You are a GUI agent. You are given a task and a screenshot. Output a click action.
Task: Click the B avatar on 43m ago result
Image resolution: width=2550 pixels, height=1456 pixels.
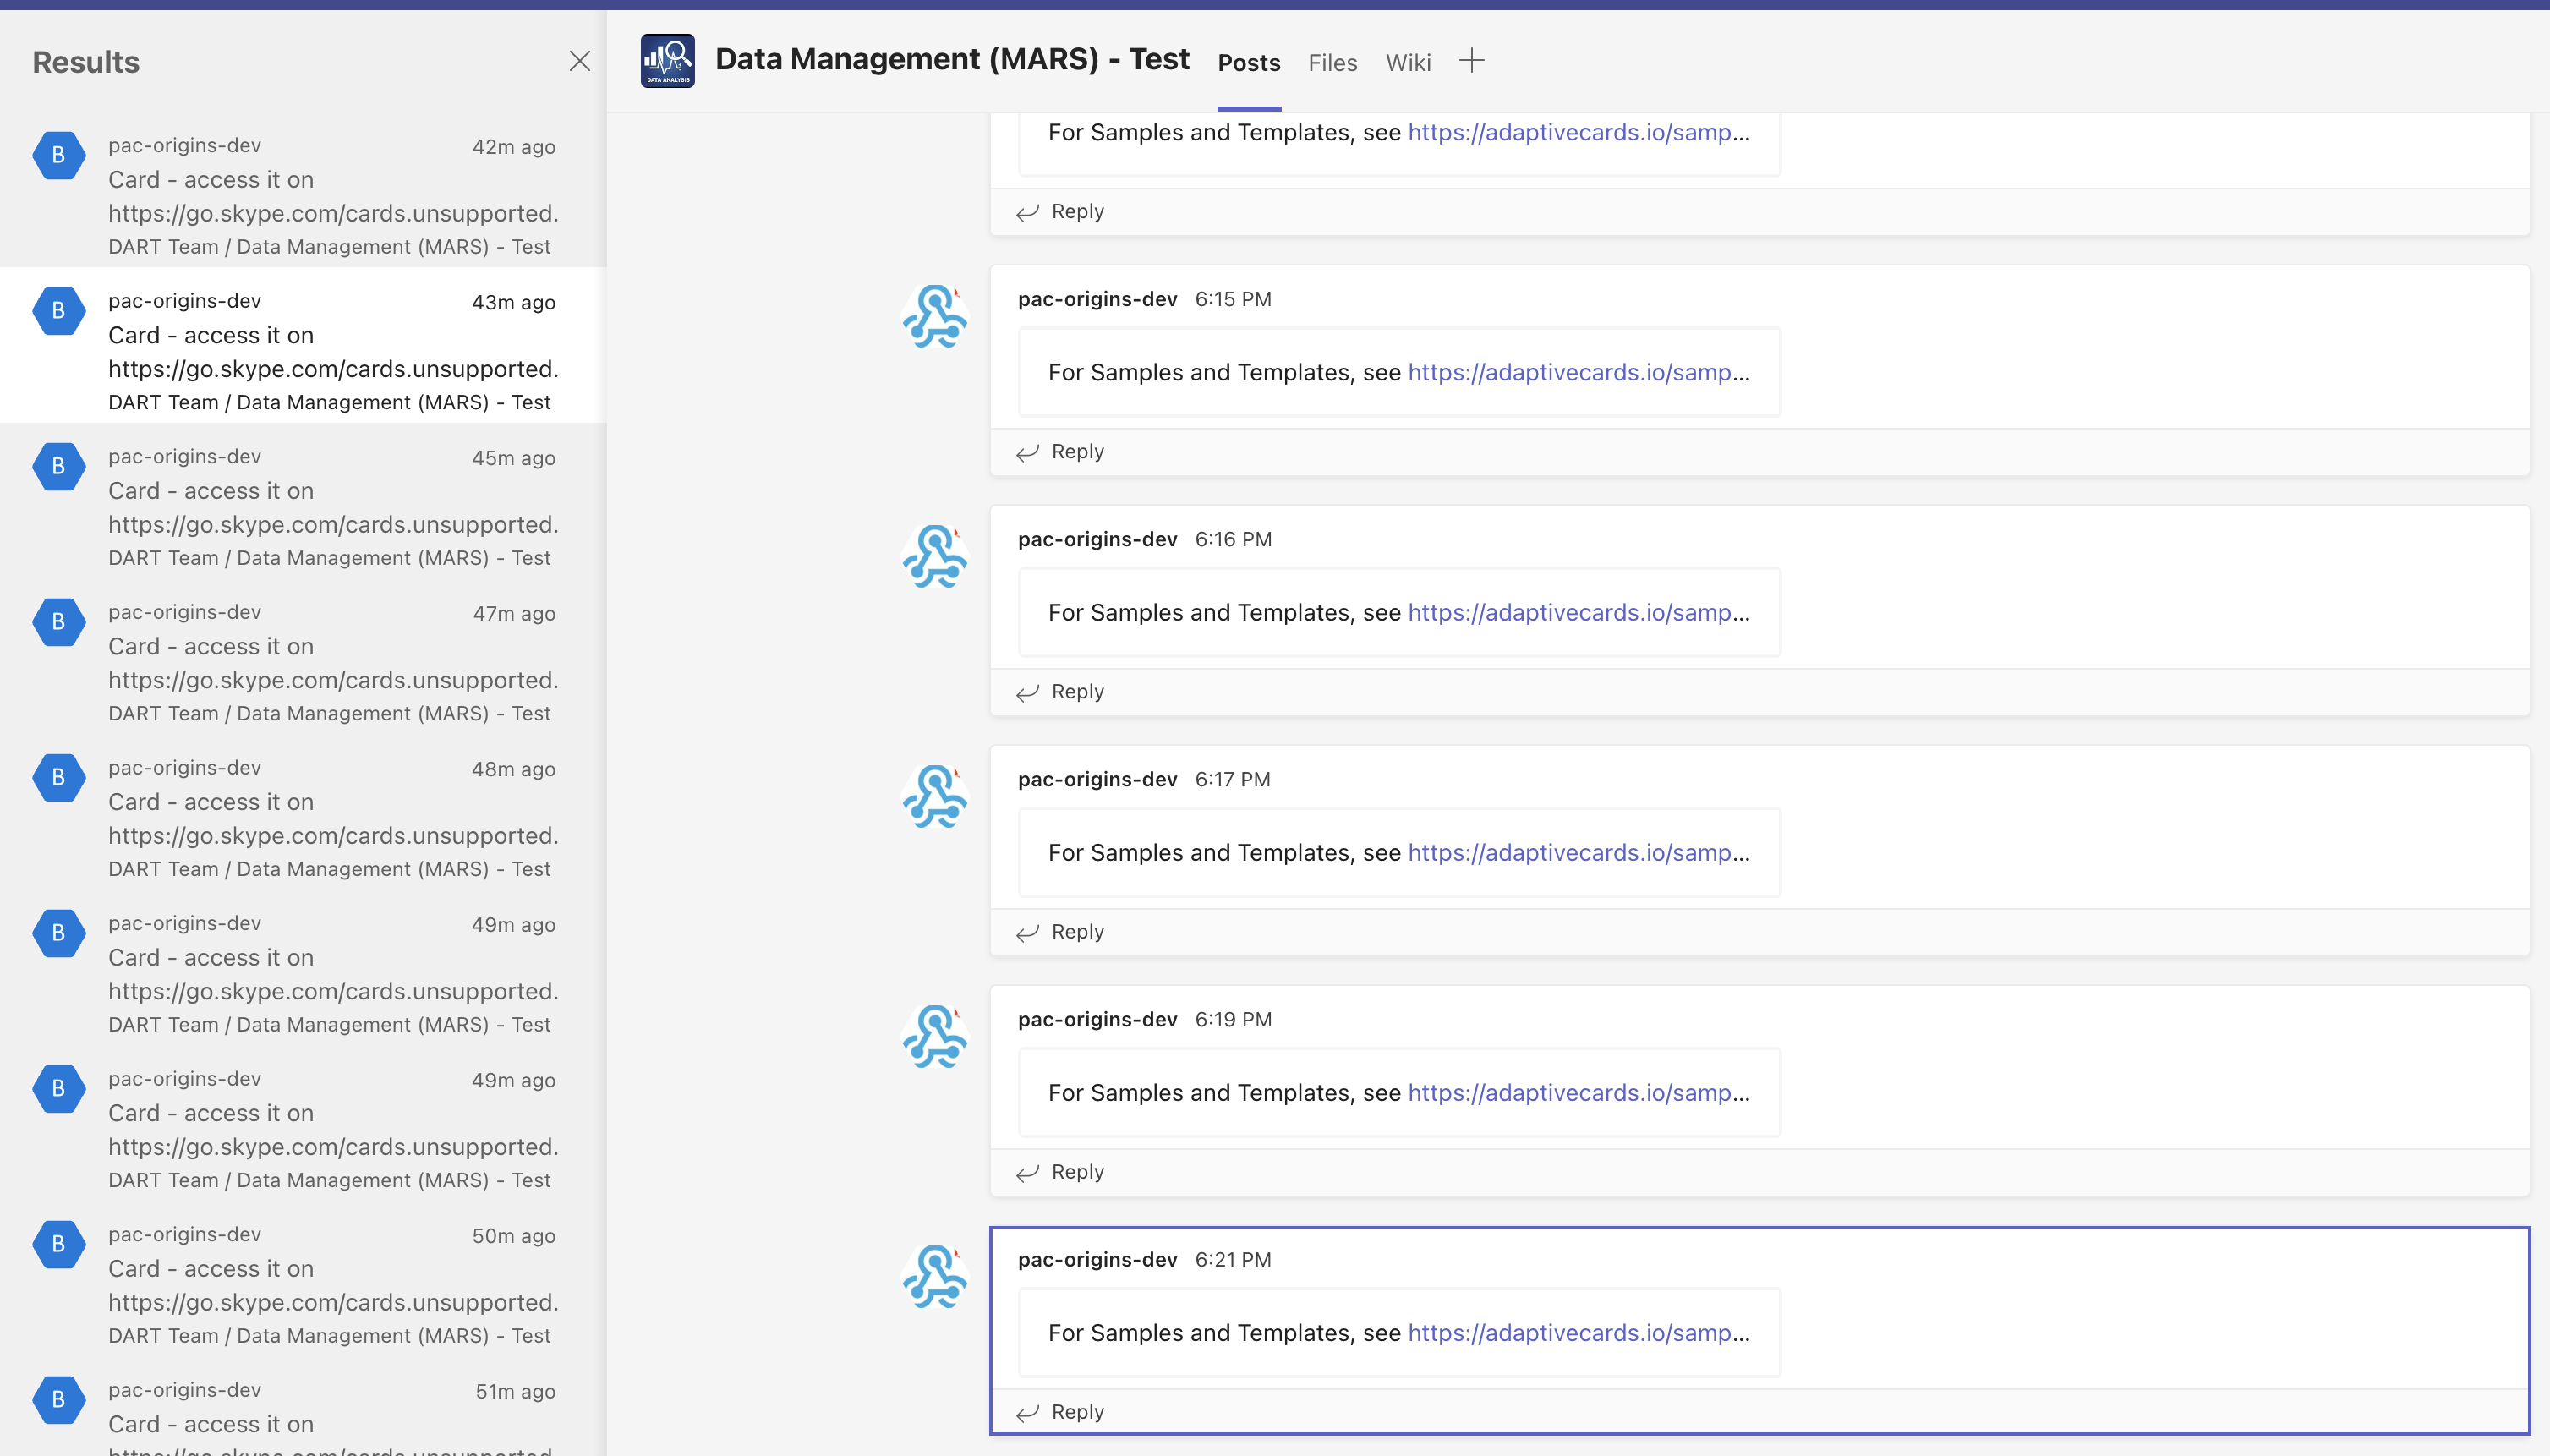point(59,311)
